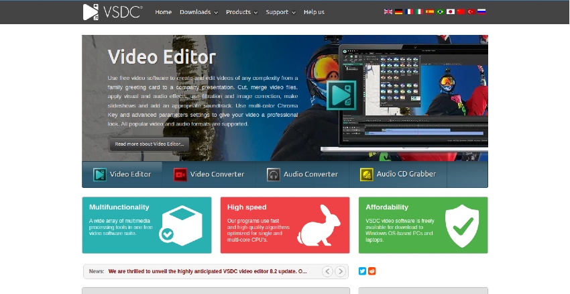
Task: Open the Help us page
Action: [314, 12]
